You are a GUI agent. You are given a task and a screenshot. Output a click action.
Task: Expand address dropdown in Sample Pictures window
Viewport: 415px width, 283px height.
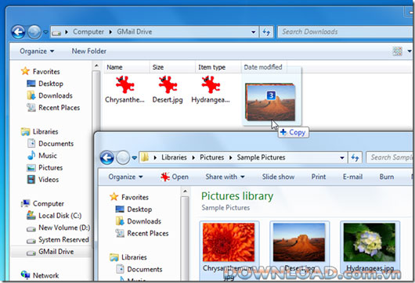(x=342, y=158)
